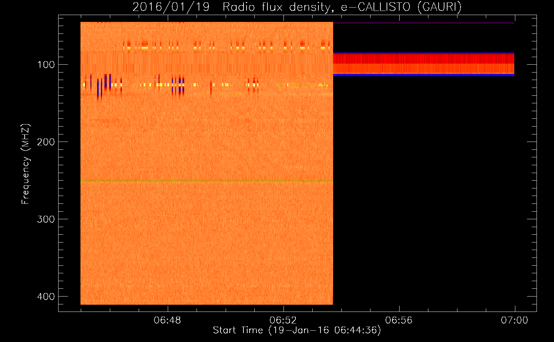Image resolution: width=554 pixels, height=342 pixels.
Task: Click the 300 frequency tick label
Action: point(46,219)
